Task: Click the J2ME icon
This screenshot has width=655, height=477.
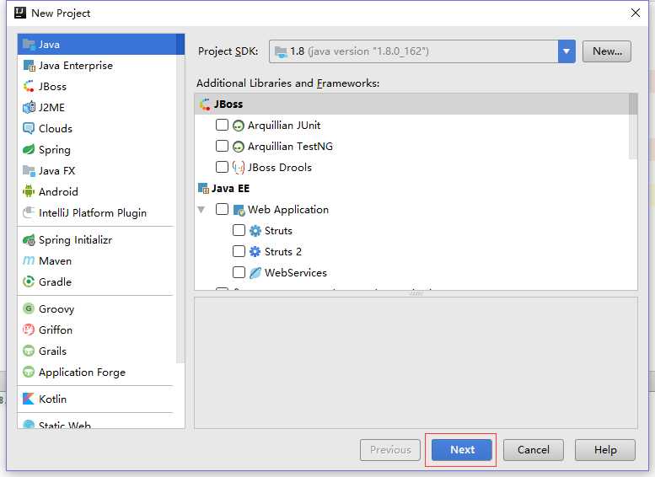Action: (29, 107)
